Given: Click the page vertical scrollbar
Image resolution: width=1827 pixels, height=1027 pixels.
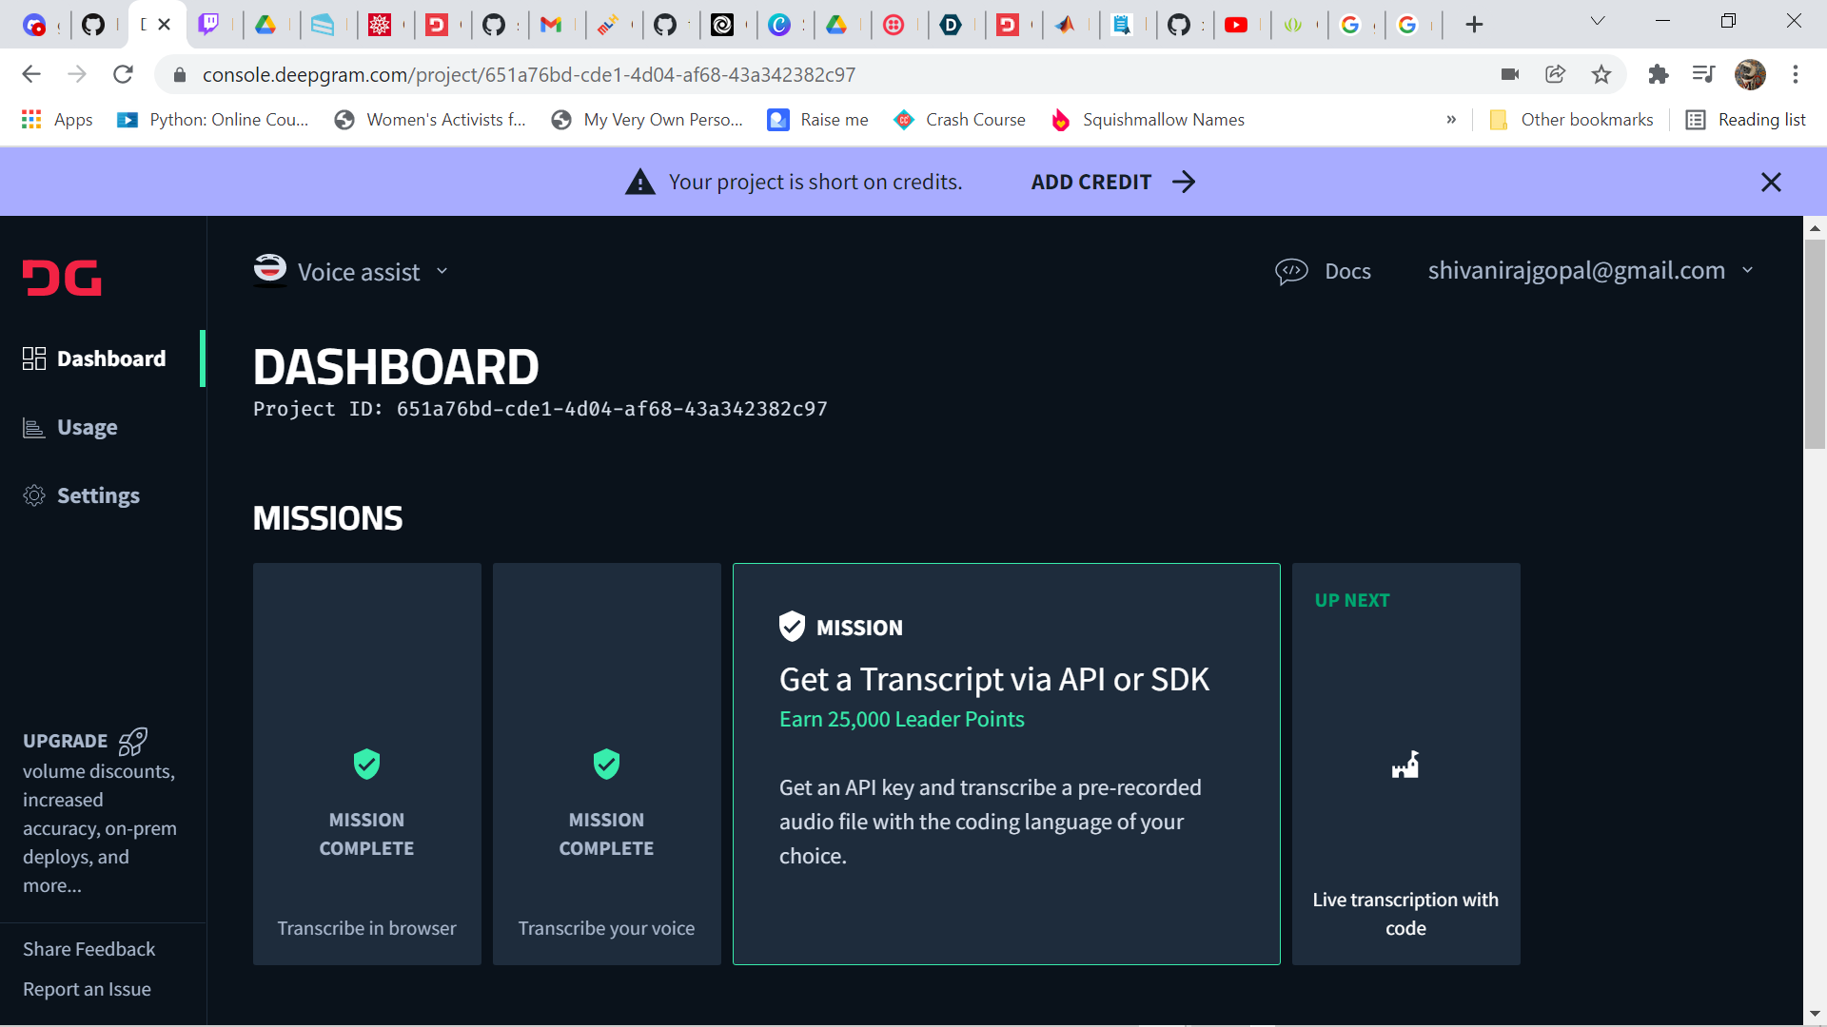Looking at the screenshot, I should [1815, 342].
